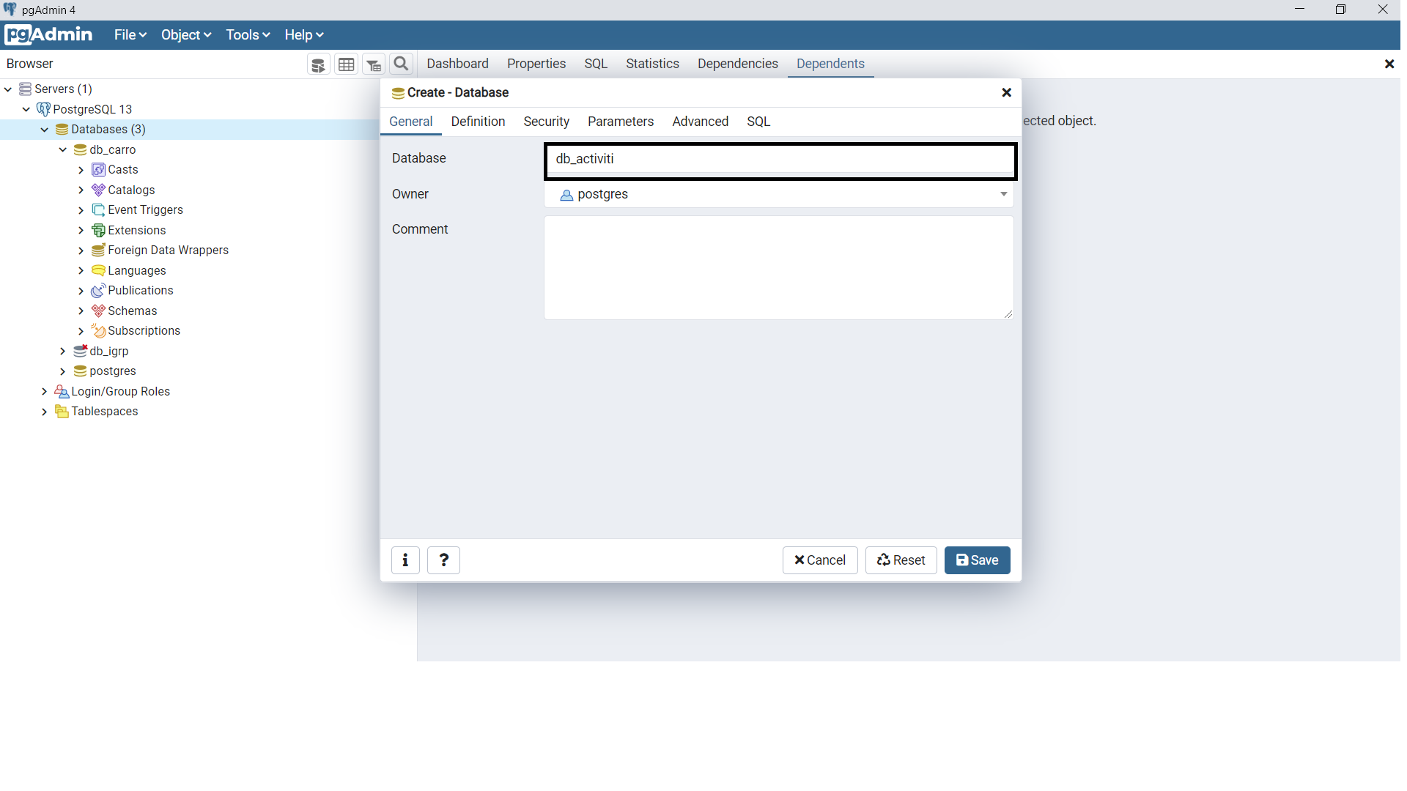Viewport: 1407px width, 791px height.
Task: Expand the Catalogs node
Action: 81,190
